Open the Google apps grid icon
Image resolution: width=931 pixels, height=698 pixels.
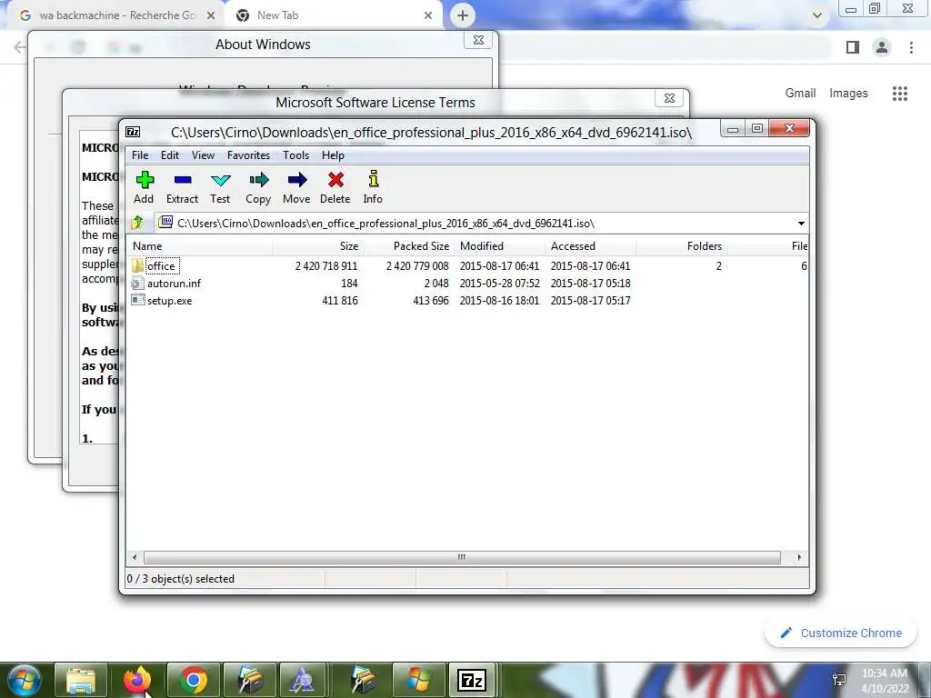[x=899, y=94]
